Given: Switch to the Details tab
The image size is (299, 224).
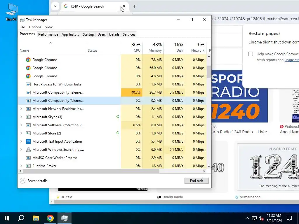Looking at the screenshot, I should pyautogui.click(x=114, y=34).
